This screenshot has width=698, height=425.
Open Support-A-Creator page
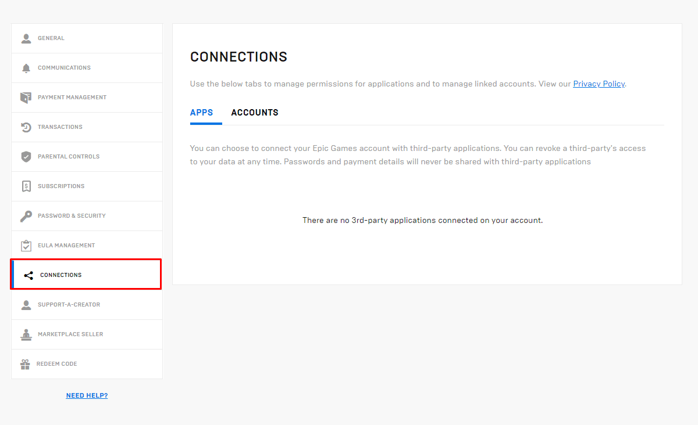click(x=87, y=305)
